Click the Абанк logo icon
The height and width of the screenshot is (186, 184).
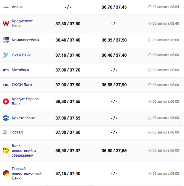pos(6,7)
